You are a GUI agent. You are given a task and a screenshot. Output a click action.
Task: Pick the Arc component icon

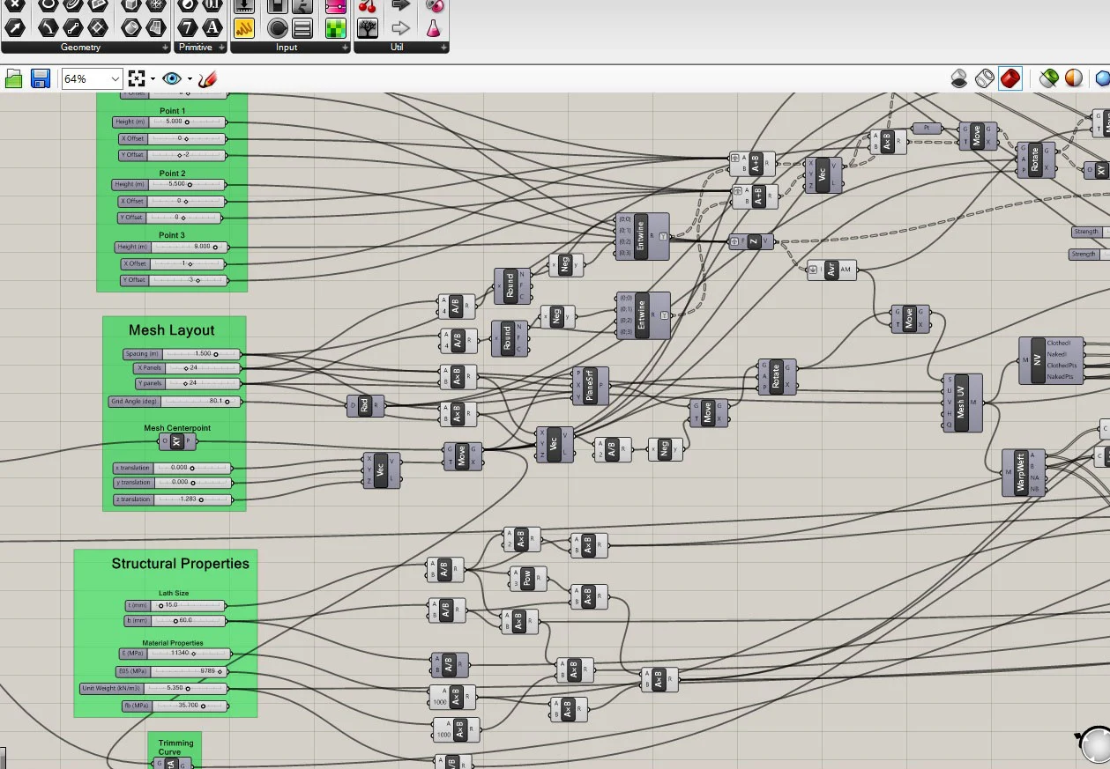click(x=48, y=28)
